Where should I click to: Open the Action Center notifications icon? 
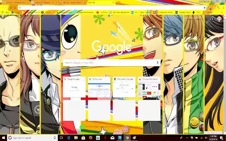pyautogui.click(x=222, y=138)
